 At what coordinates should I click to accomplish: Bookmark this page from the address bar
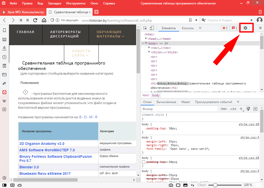click(190, 20)
